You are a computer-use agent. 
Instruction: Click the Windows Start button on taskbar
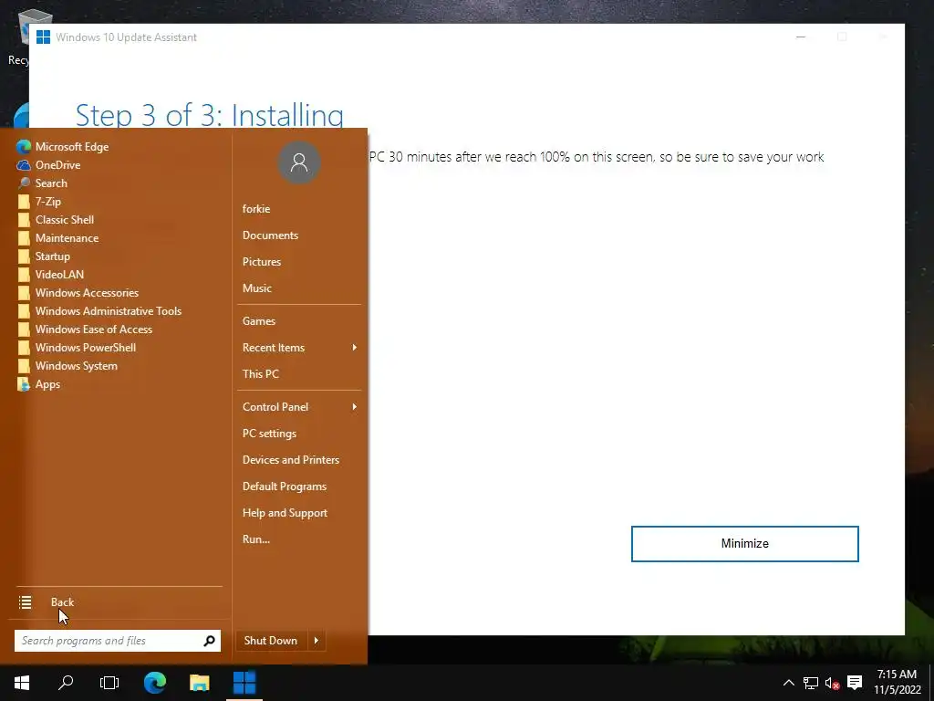click(x=22, y=683)
